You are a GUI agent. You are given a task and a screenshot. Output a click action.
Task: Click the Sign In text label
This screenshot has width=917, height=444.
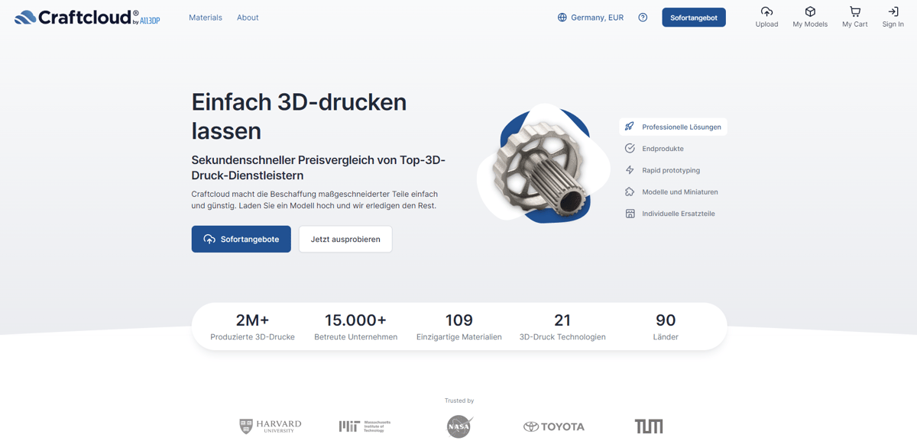coord(893,24)
